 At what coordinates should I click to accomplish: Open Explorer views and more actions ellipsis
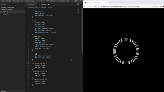pyautogui.click(x=23, y=4)
